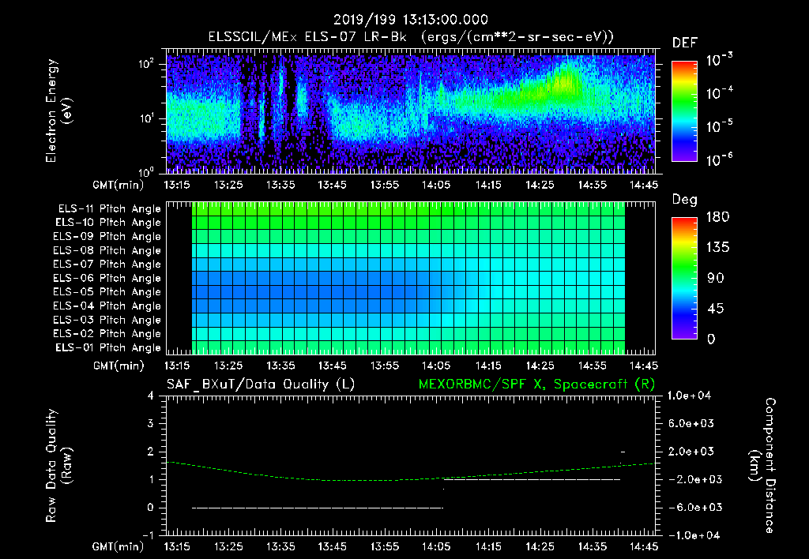Click the ELS-02 Pitch Angle row label
The image size is (809, 559).
tap(107, 334)
